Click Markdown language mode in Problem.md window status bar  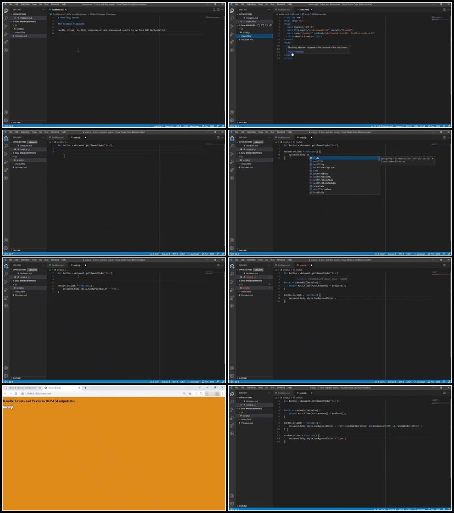pos(195,126)
